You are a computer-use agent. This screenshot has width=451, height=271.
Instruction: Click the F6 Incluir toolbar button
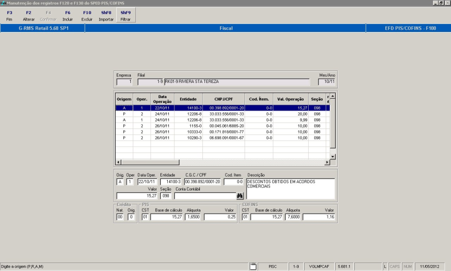[x=68, y=16]
